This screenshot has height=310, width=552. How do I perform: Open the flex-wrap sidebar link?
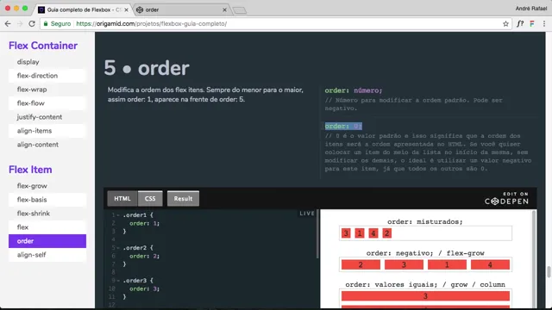(x=47, y=90)
